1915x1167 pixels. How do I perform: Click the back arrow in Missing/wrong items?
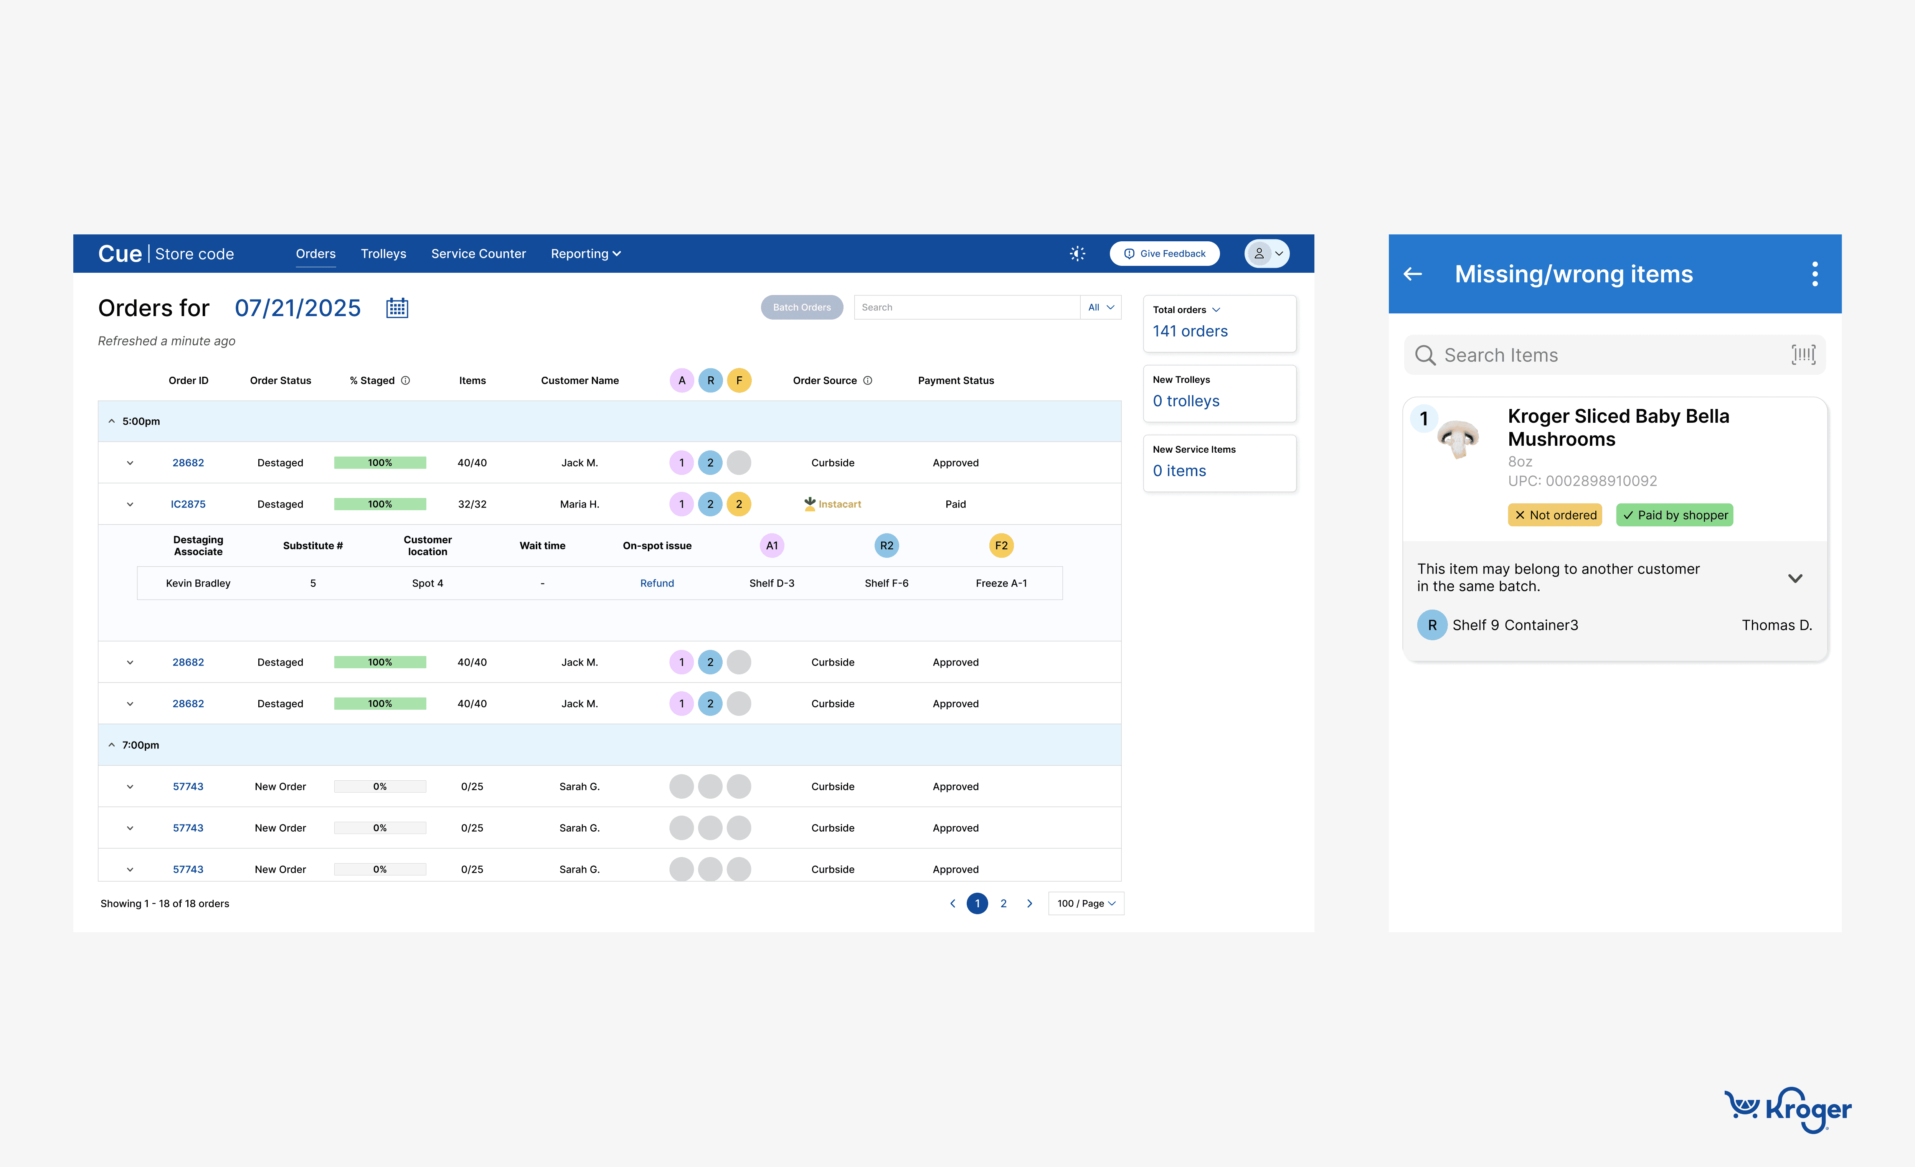click(1413, 274)
